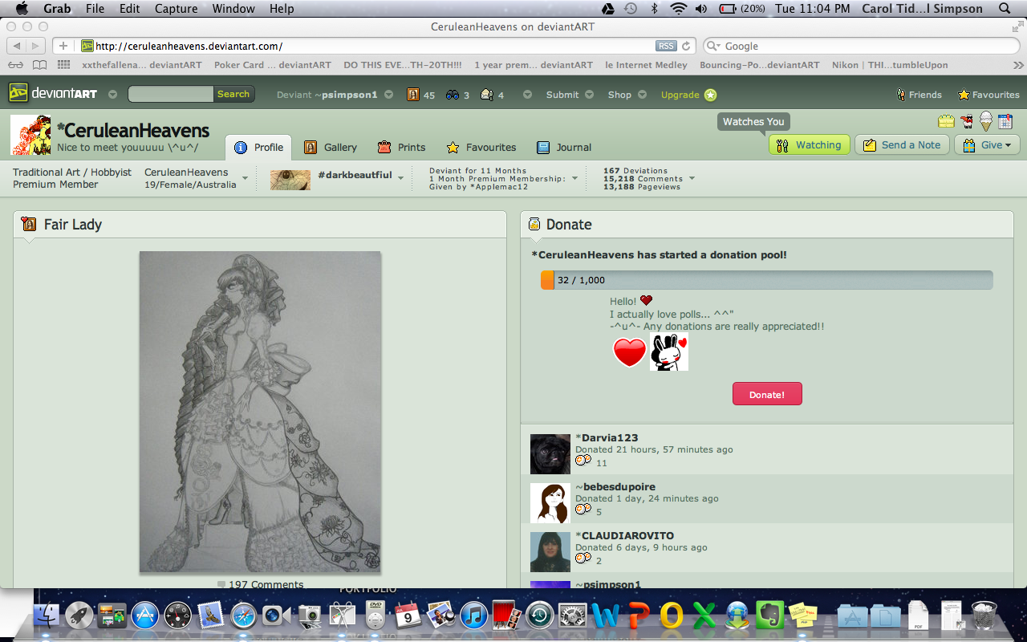Viewport: 1027px width, 642px height.
Task: Open the Submit dropdown arrow
Action: point(589,95)
